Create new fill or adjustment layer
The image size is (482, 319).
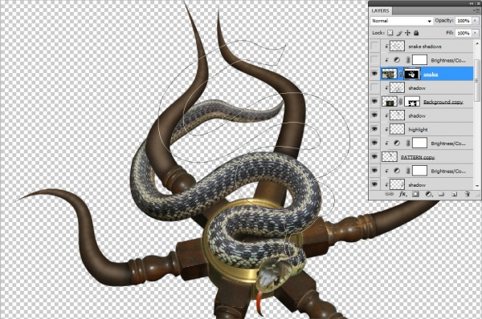coord(428,194)
